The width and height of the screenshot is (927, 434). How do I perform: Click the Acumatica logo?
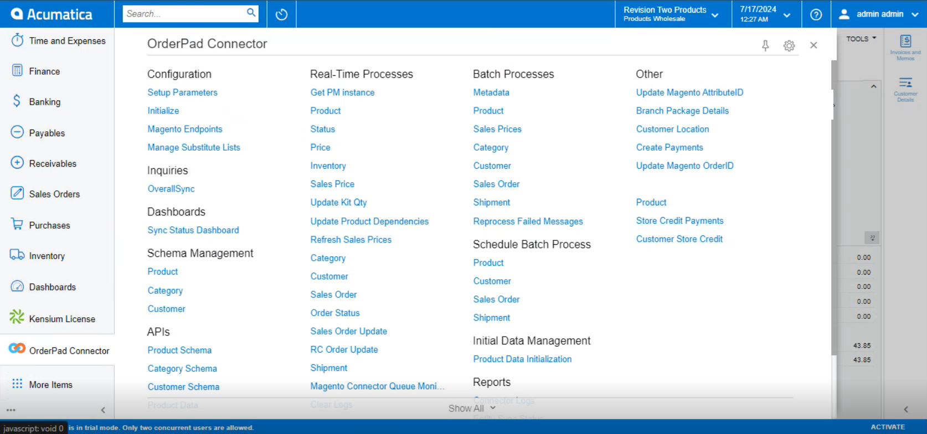[x=51, y=14]
